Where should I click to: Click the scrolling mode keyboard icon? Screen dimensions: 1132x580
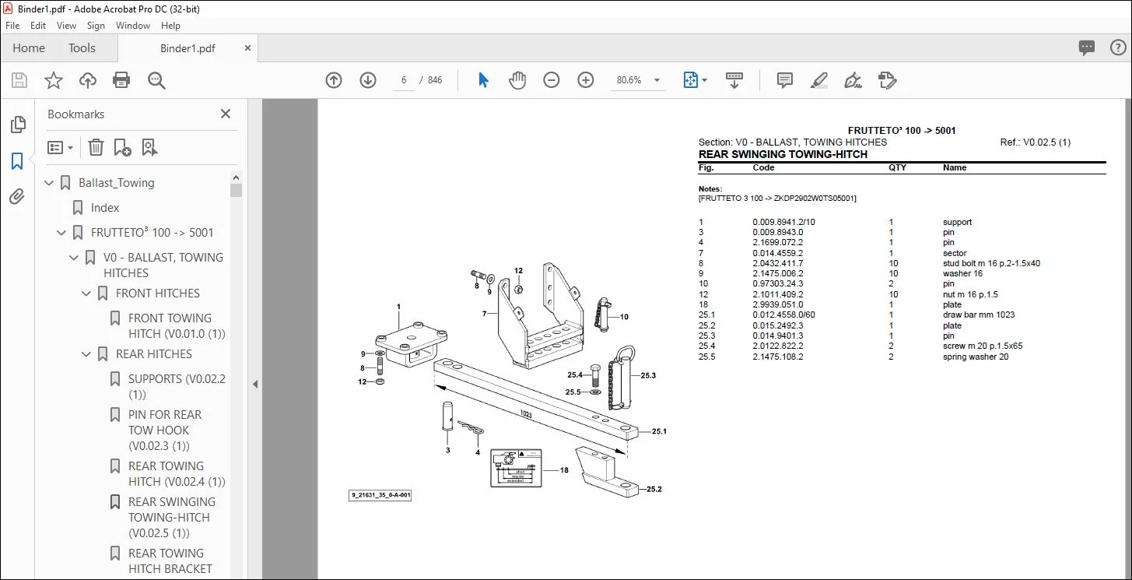(x=734, y=80)
